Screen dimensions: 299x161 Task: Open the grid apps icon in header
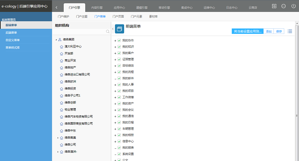pyautogui.click(x=274, y=6)
